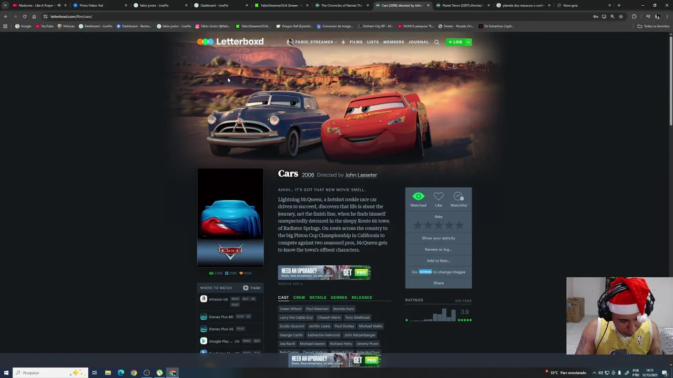This screenshot has height=378, width=673.
Task: Bookmark this page with the star icon
Action: pyautogui.click(x=621, y=16)
